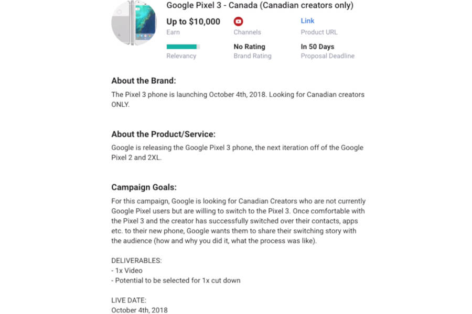Viewport: 472px width, 314px height.
Task: Click the Brand Rating label
Action: pyautogui.click(x=252, y=56)
